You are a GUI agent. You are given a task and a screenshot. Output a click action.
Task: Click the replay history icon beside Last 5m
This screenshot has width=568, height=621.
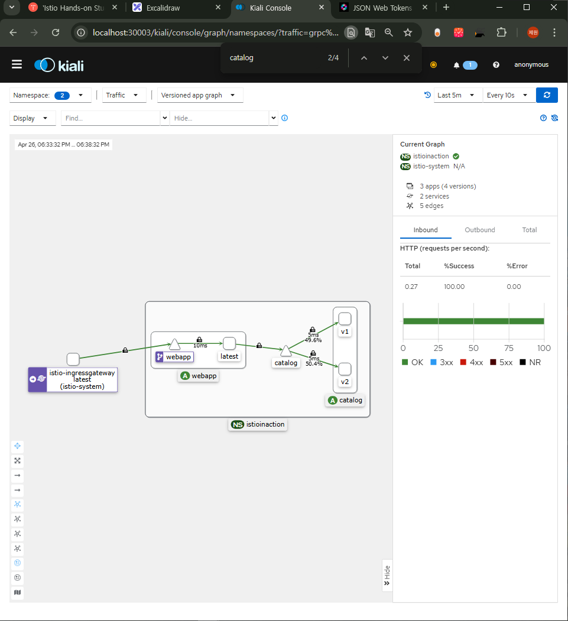point(427,95)
